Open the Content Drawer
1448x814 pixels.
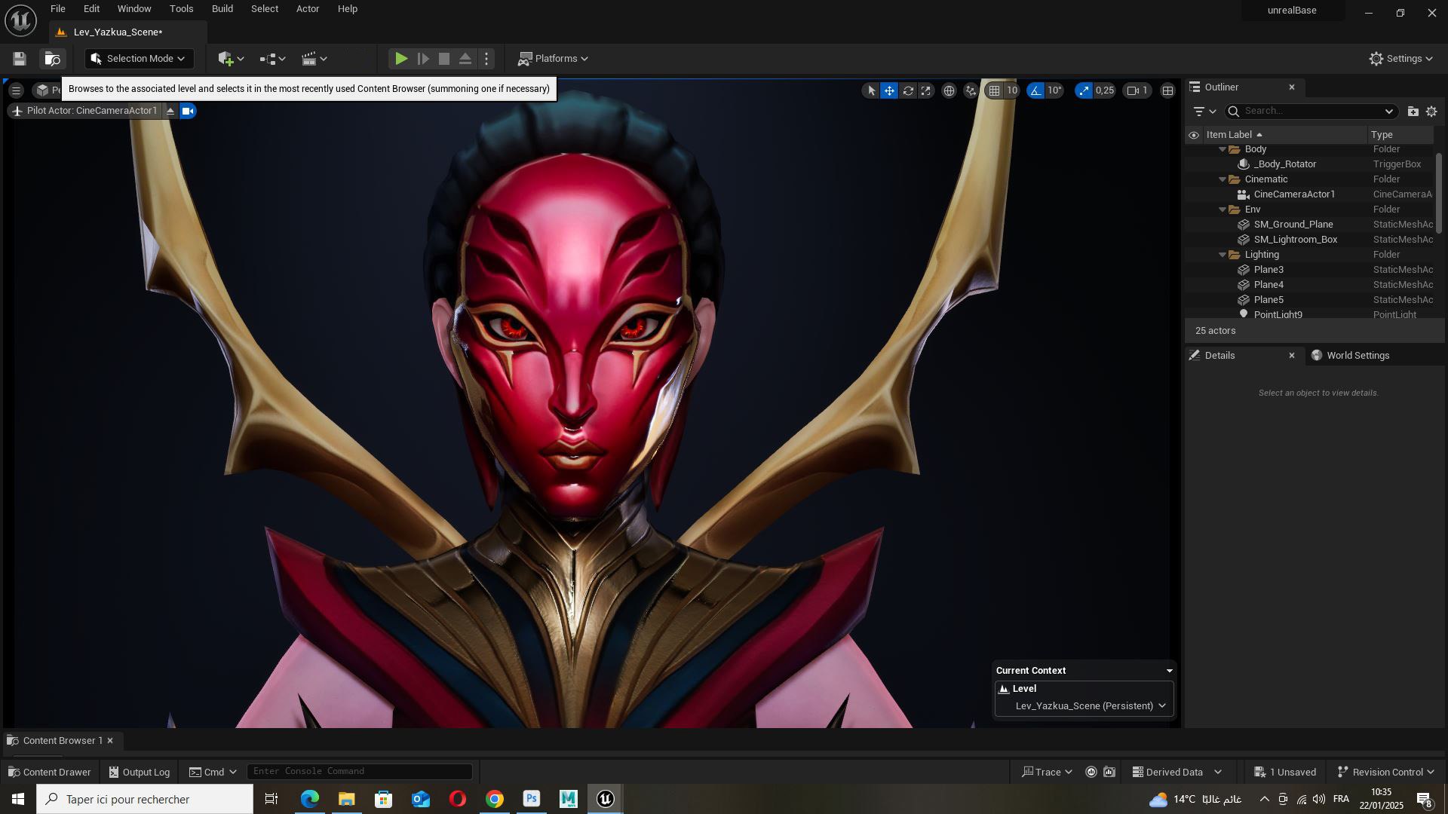[49, 773]
